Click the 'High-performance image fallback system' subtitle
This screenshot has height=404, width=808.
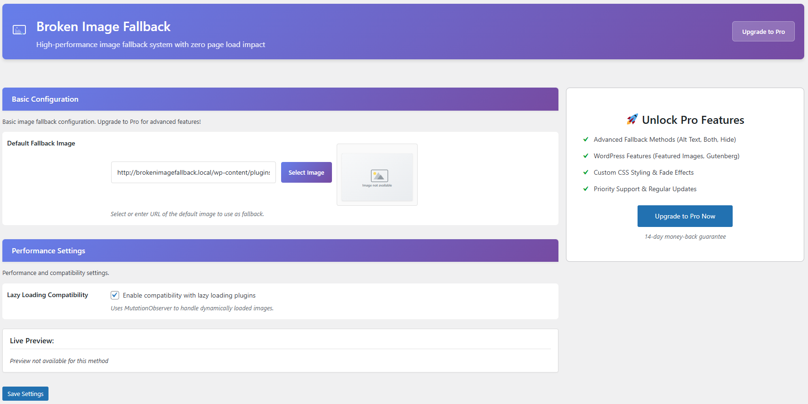pos(151,44)
